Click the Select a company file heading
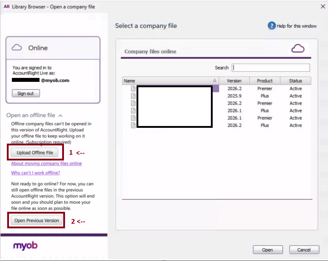Image resolution: width=328 pixels, height=261 pixels. tap(146, 26)
